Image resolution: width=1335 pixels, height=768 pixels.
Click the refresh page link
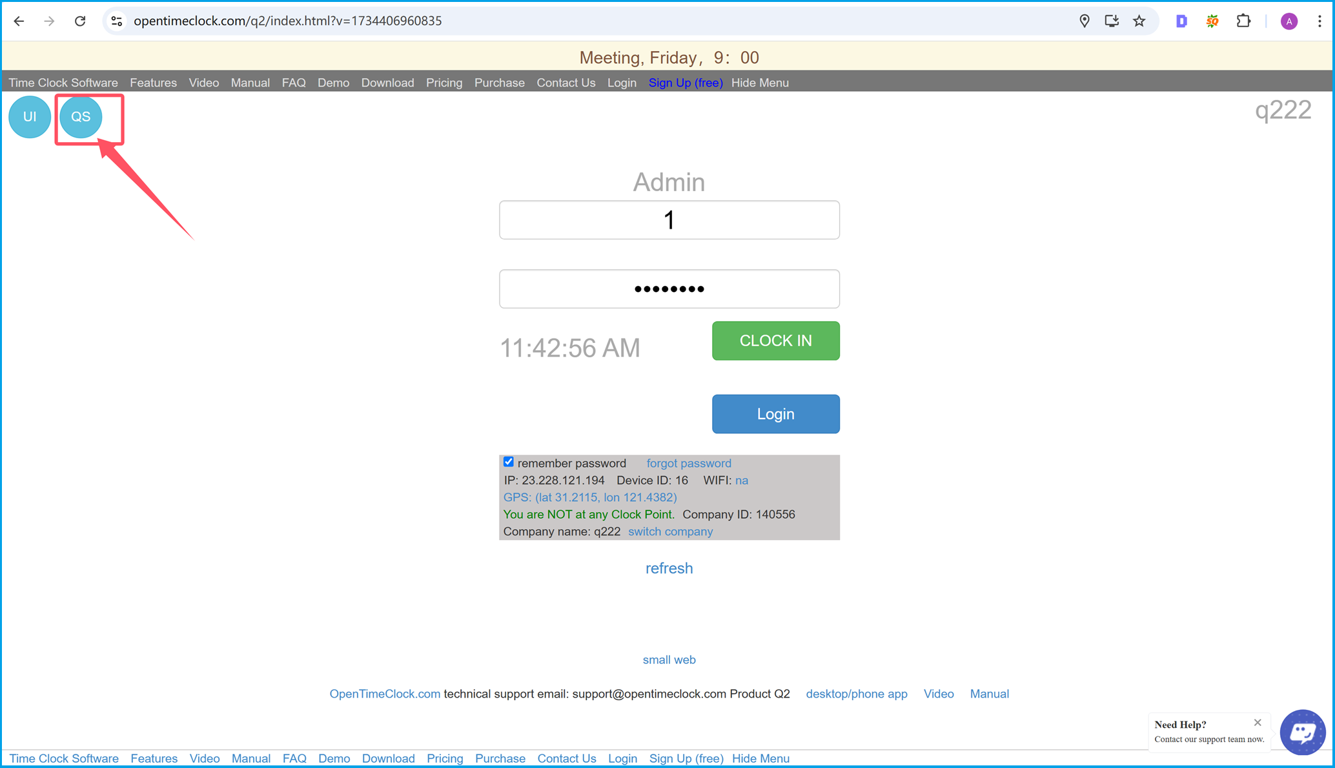pos(669,567)
